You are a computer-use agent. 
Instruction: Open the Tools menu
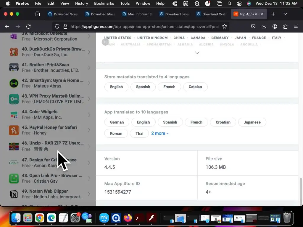pyautogui.click(x=125, y=4)
